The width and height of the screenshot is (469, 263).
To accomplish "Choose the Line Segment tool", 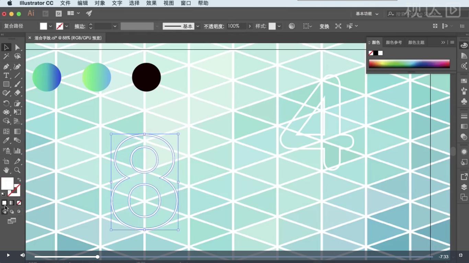I will point(18,75).
